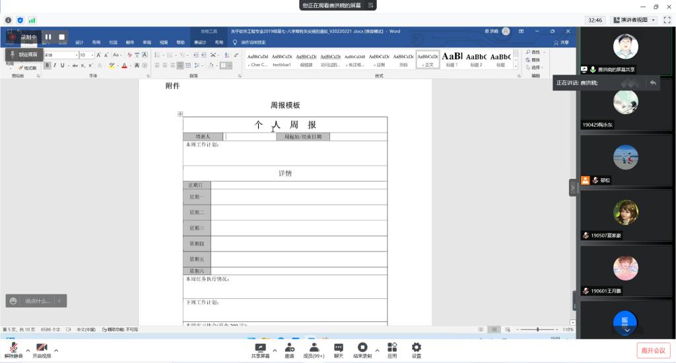Open the 应用 apps icon
Viewport: 676px width, 363px height.
[392, 349]
